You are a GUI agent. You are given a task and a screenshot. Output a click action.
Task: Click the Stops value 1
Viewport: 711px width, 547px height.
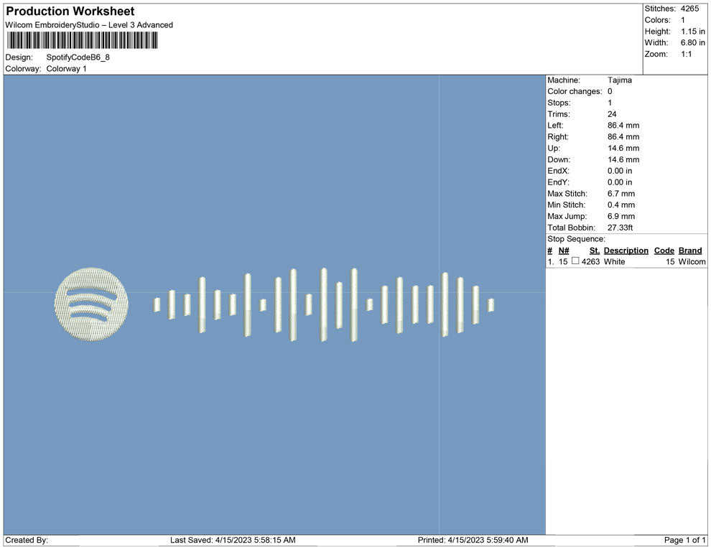610,103
